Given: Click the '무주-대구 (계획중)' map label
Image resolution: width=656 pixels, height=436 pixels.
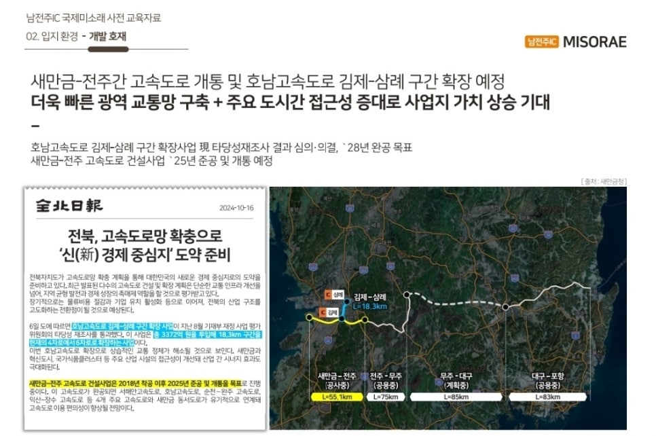Looking at the screenshot, I should [456, 381].
